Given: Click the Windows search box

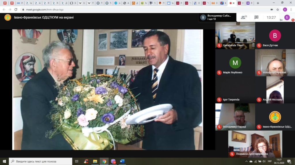Looking at the screenshot, I should click(x=40, y=161).
